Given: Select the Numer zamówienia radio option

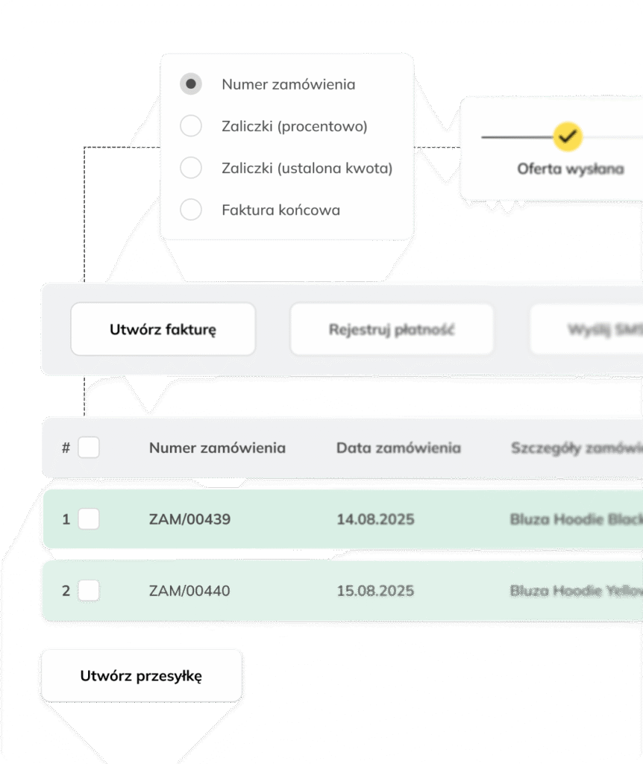Looking at the screenshot, I should click(191, 84).
